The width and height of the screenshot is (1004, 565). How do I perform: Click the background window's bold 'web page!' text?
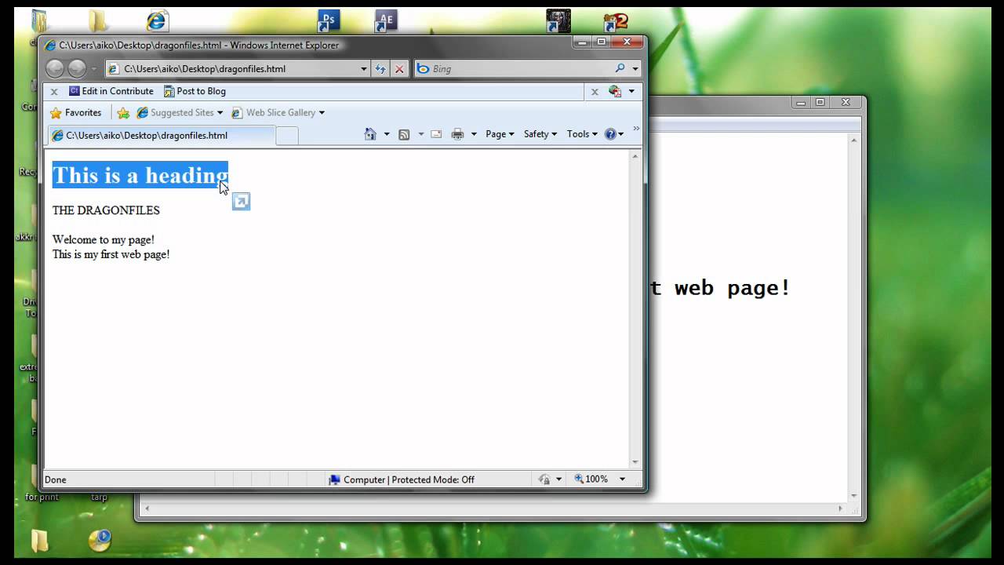(733, 288)
